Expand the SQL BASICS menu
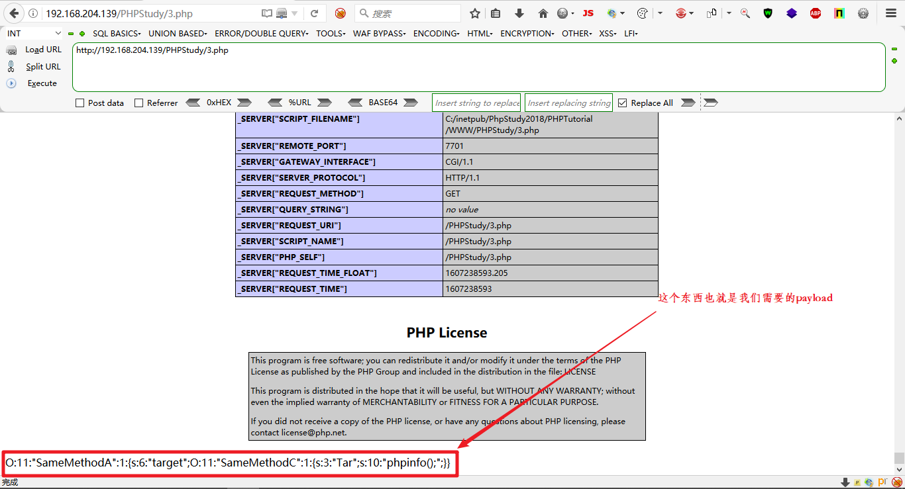Screen dimensions: 905x489 pos(116,32)
